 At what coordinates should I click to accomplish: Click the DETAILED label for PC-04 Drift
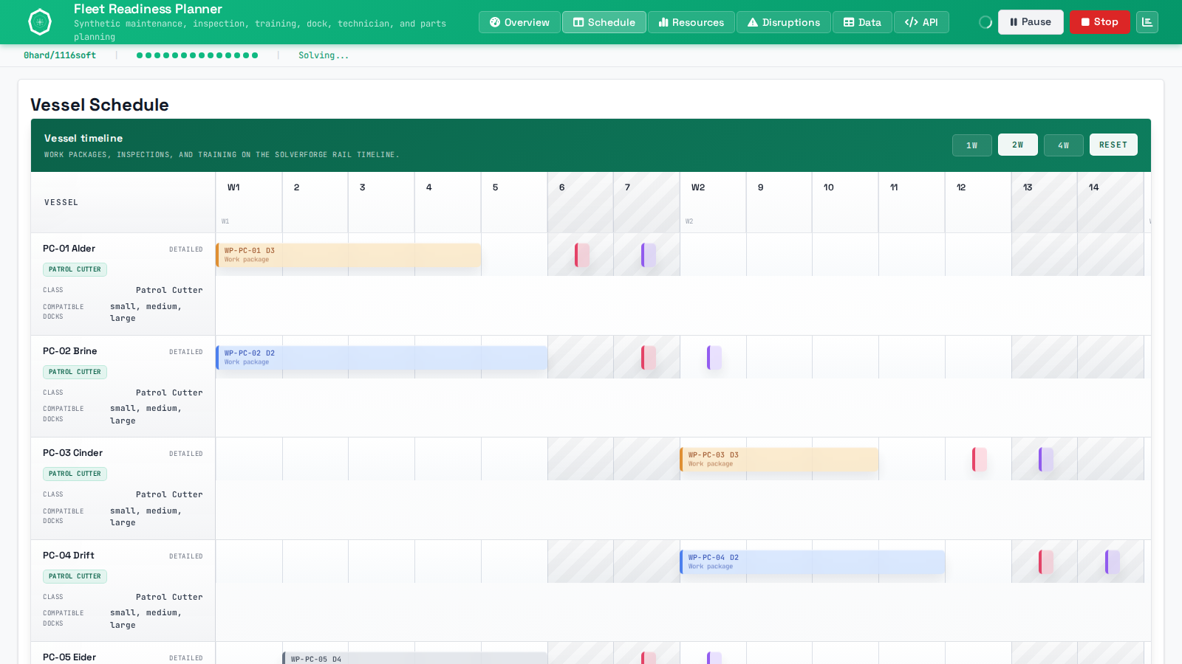pyautogui.click(x=186, y=556)
